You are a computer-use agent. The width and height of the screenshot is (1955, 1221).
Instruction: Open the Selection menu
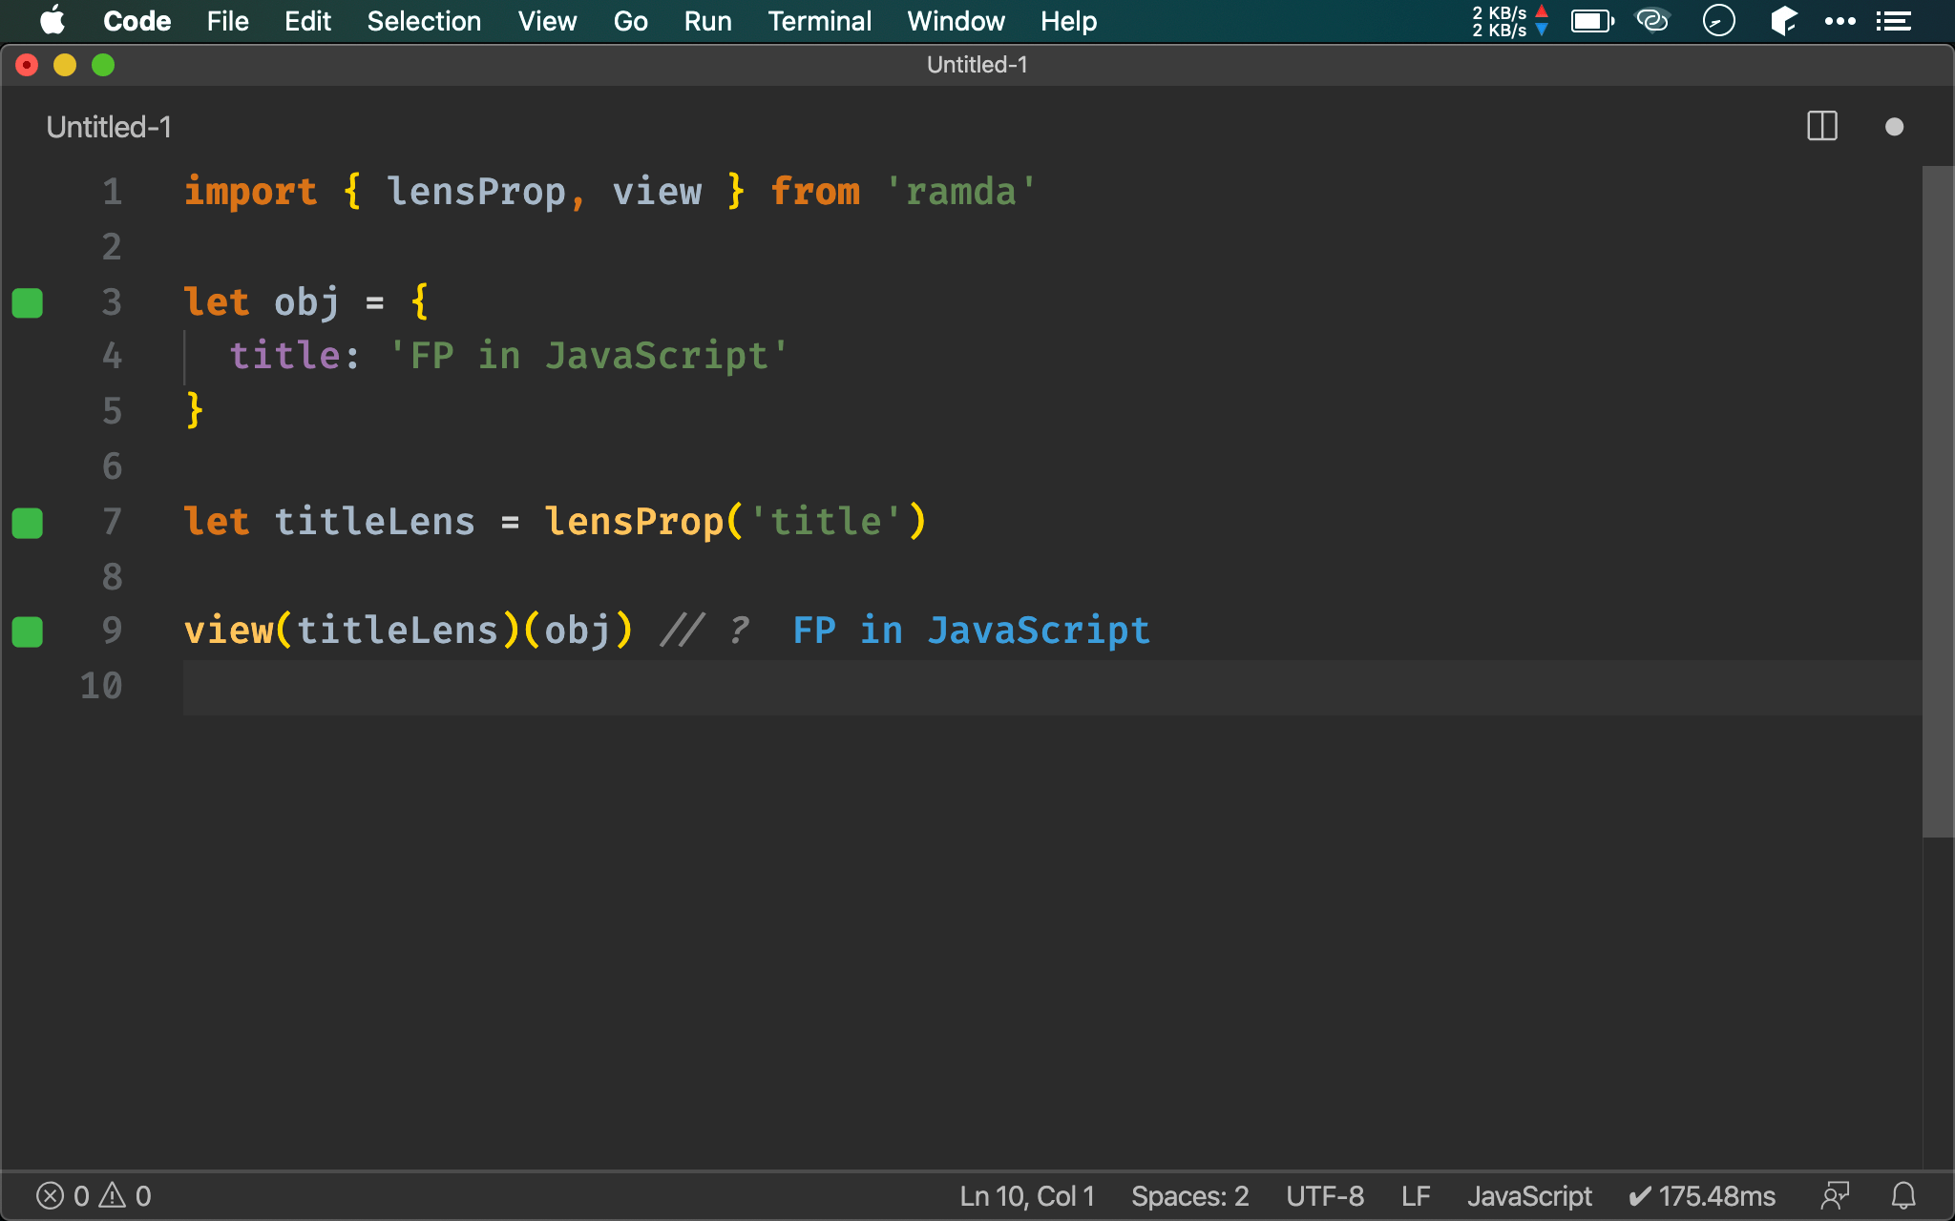(424, 21)
